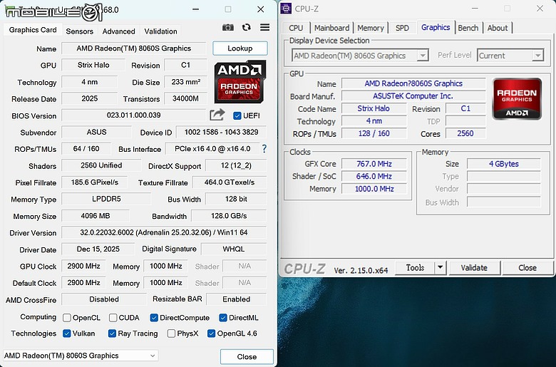Image resolution: width=556 pixels, height=367 pixels.
Task: Open the GPU selection dropdown in GPU-Z
Action: pyautogui.click(x=81, y=356)
